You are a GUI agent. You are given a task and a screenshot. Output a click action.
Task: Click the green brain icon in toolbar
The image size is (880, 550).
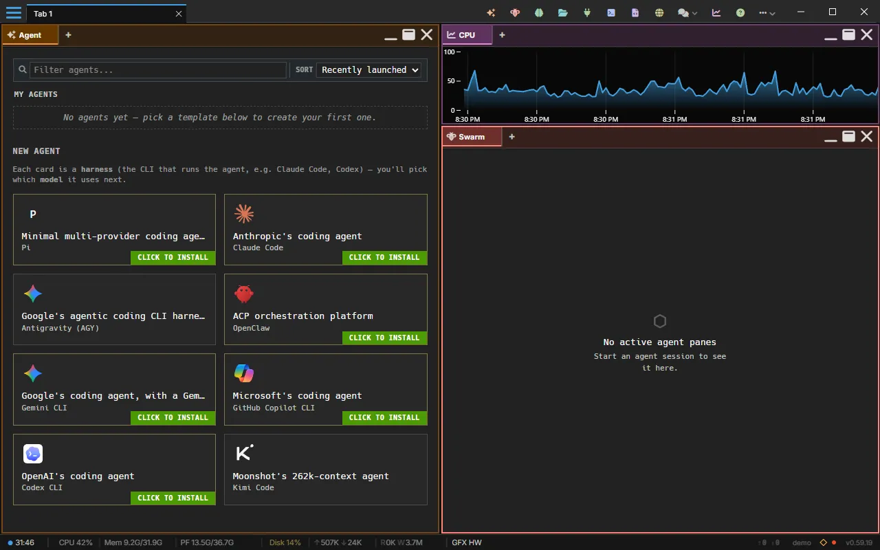[539, 13]
